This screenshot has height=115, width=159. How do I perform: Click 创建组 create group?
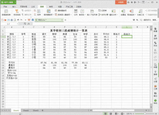(x=123, y=12)
